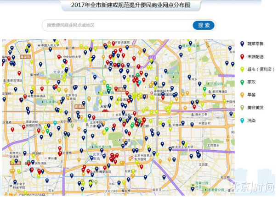Click the 超市(便利店) legend label
Screen dimensions: 278x197
(x=262, y=70)
